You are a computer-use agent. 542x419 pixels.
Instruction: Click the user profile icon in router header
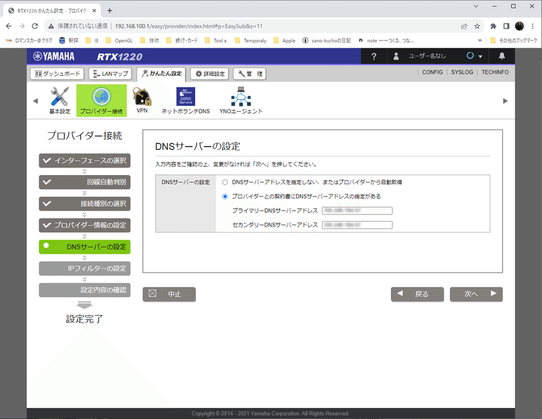396,56
